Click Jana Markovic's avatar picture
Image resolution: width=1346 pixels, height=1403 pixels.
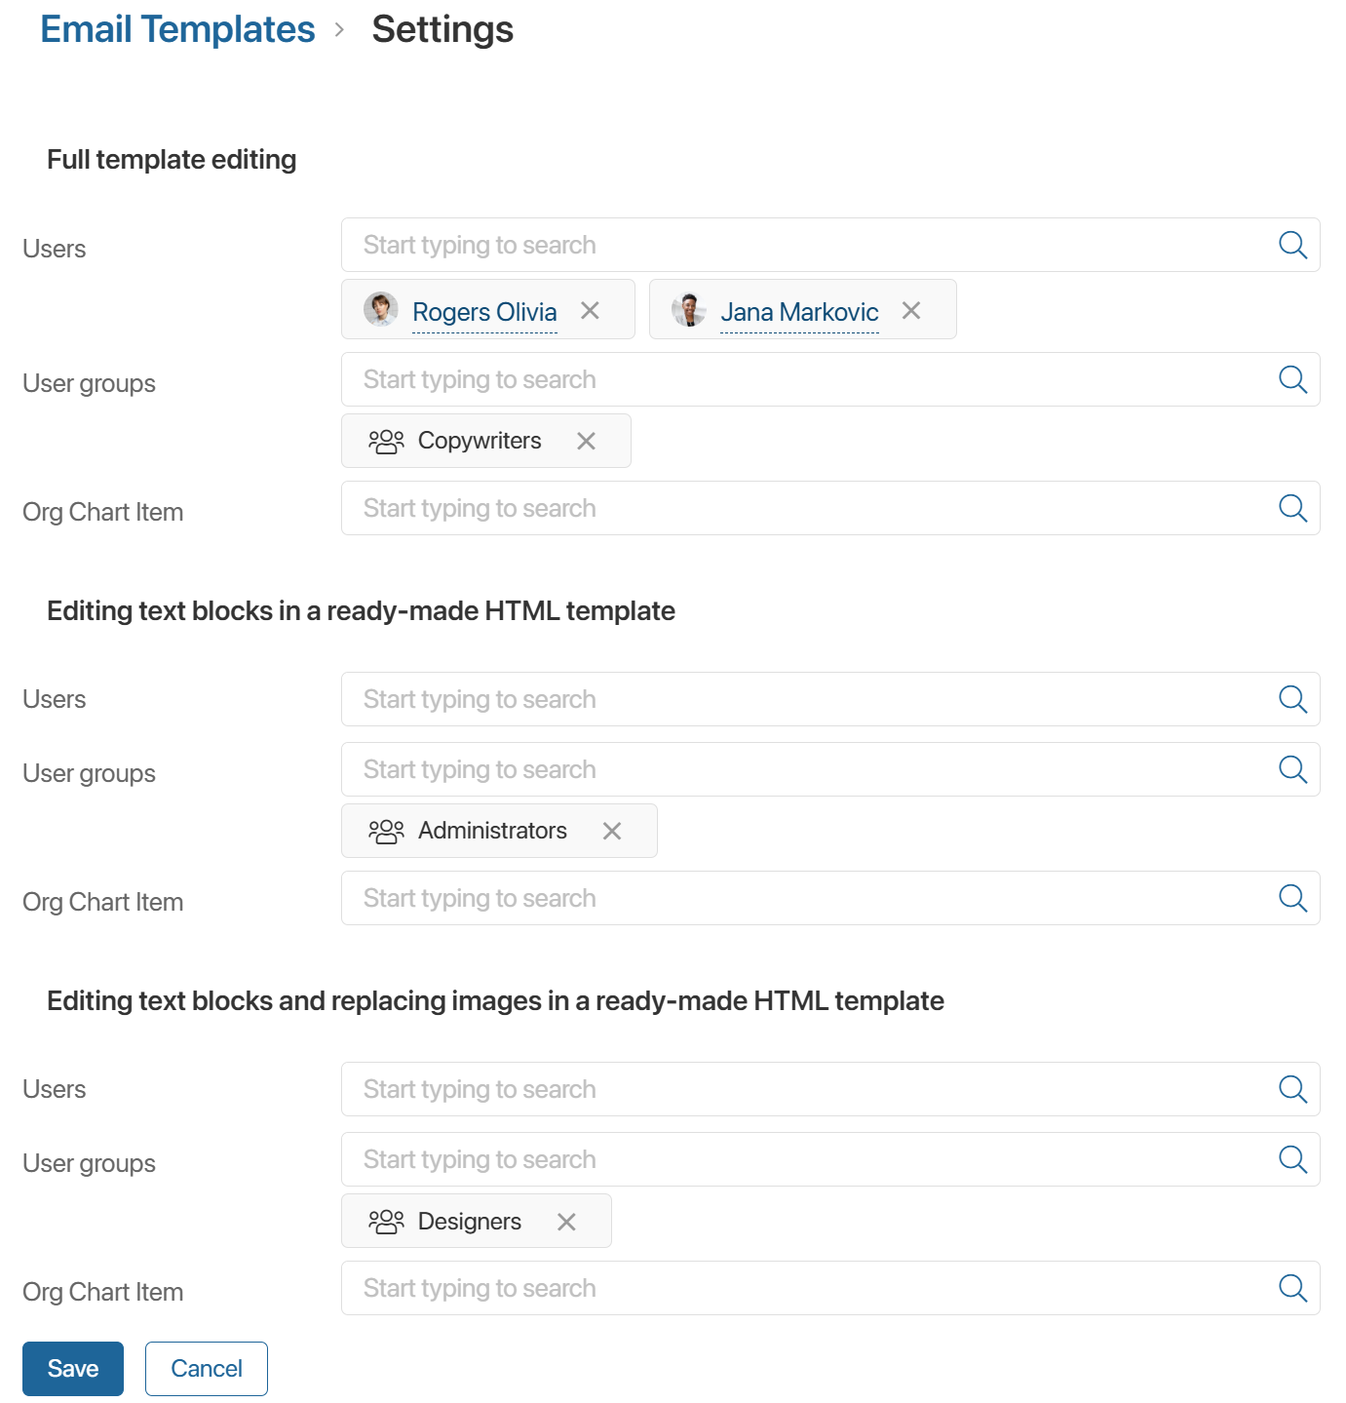point(689,309)
